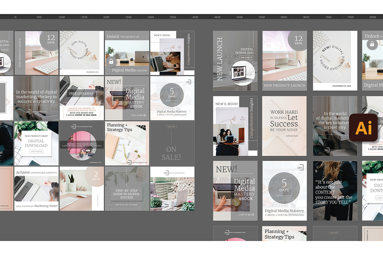Select the 'It's not just about the content' artboard
The height and width of the screenshot is (255, 383).
coord(335,191)
